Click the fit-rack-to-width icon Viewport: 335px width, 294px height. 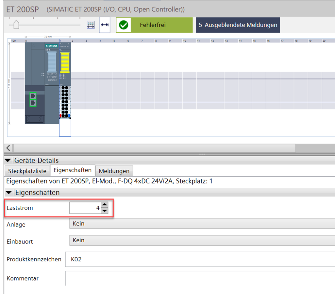[x=91, y=25]
